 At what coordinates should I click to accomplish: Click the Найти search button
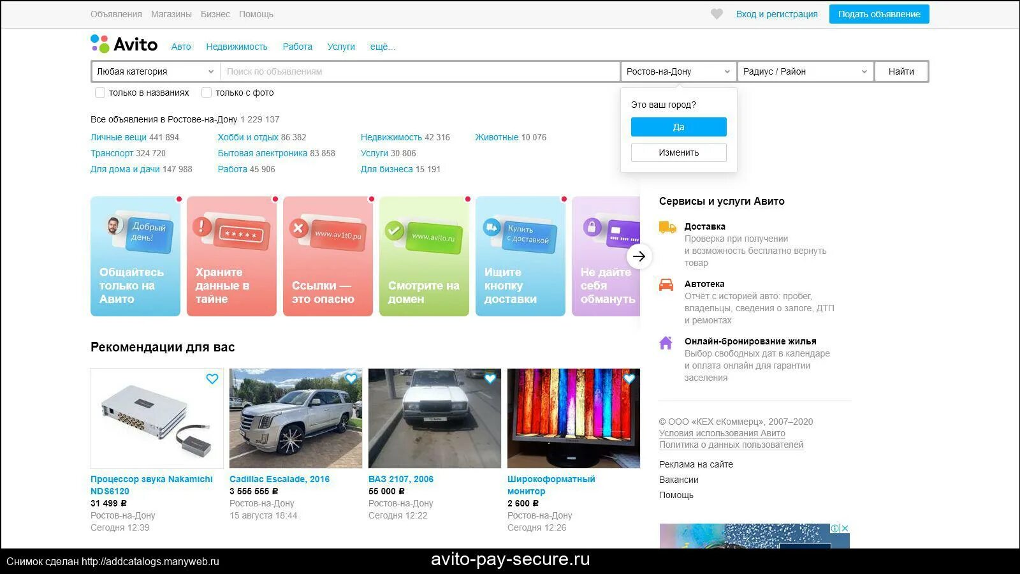(x=901, y=71)
